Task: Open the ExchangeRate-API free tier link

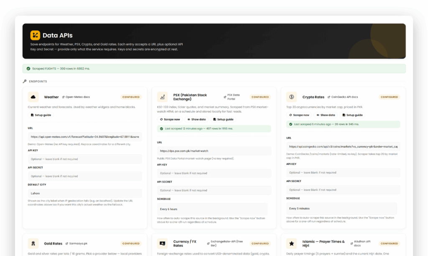Action: point(225,243)
